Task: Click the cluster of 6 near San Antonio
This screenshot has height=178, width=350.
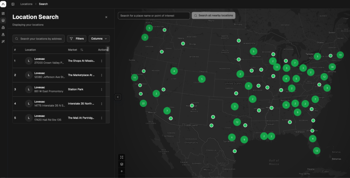Action: tap(232, 137)
